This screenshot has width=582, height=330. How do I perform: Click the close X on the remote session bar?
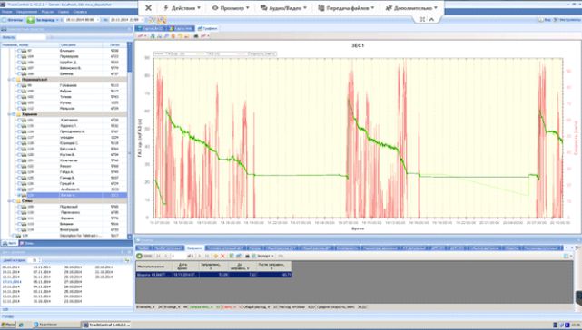[148, 8]
